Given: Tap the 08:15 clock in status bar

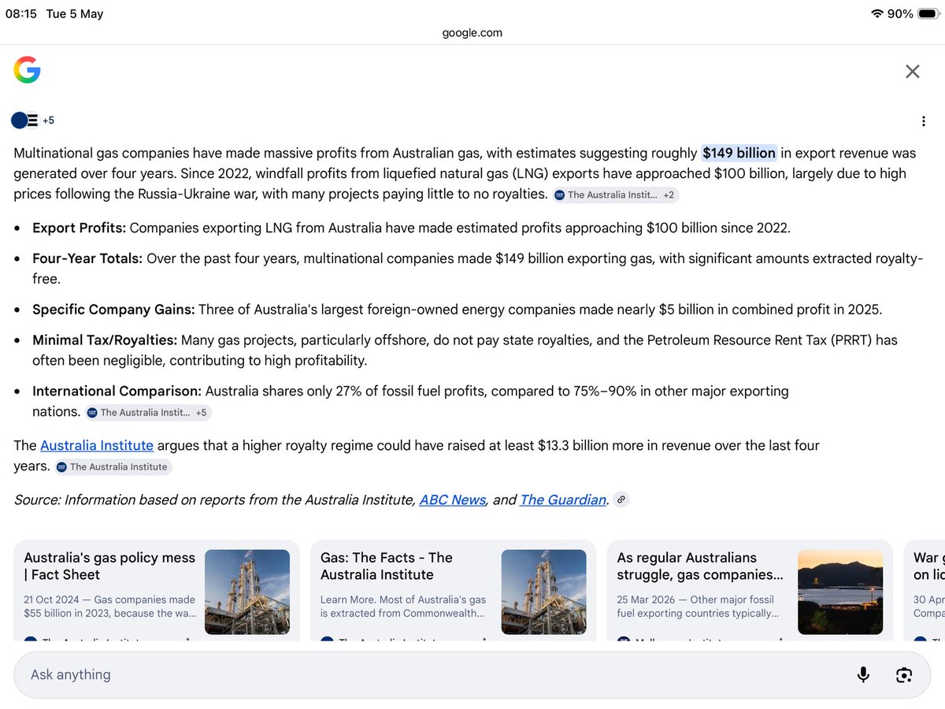Looking at the screenshot, I should pos(21,14).
